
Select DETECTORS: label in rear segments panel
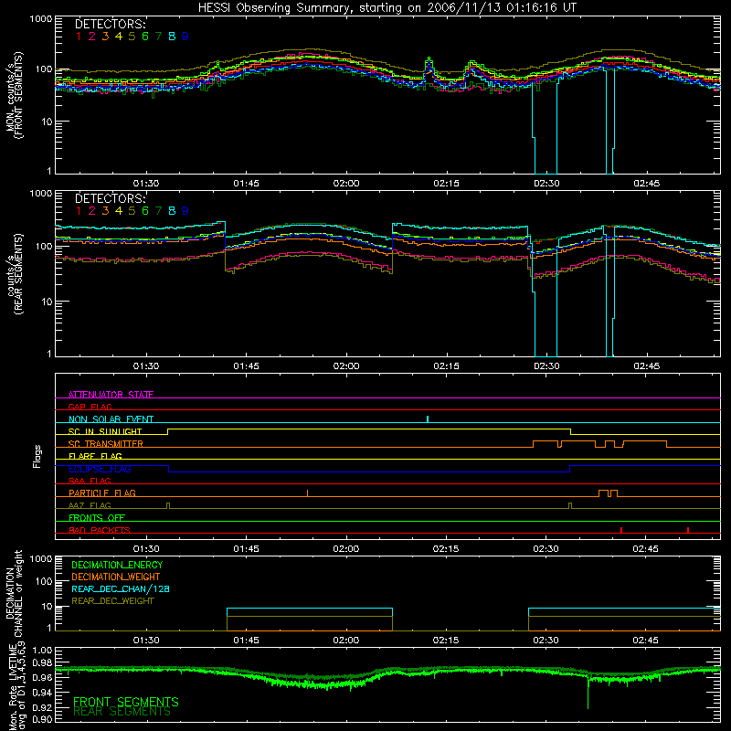(x=110, y=198)
